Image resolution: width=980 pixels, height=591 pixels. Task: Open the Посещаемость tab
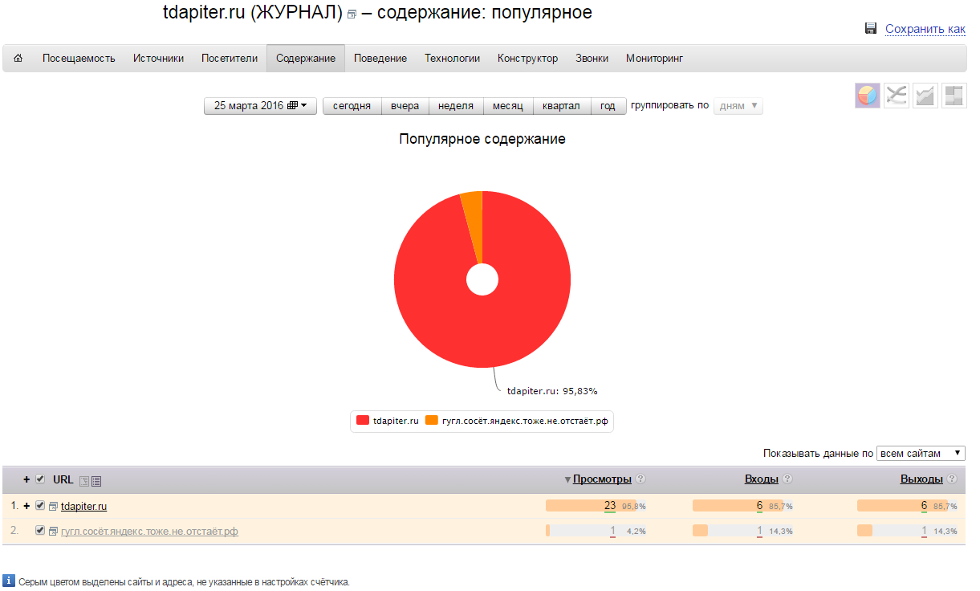[x=79, y=59]
